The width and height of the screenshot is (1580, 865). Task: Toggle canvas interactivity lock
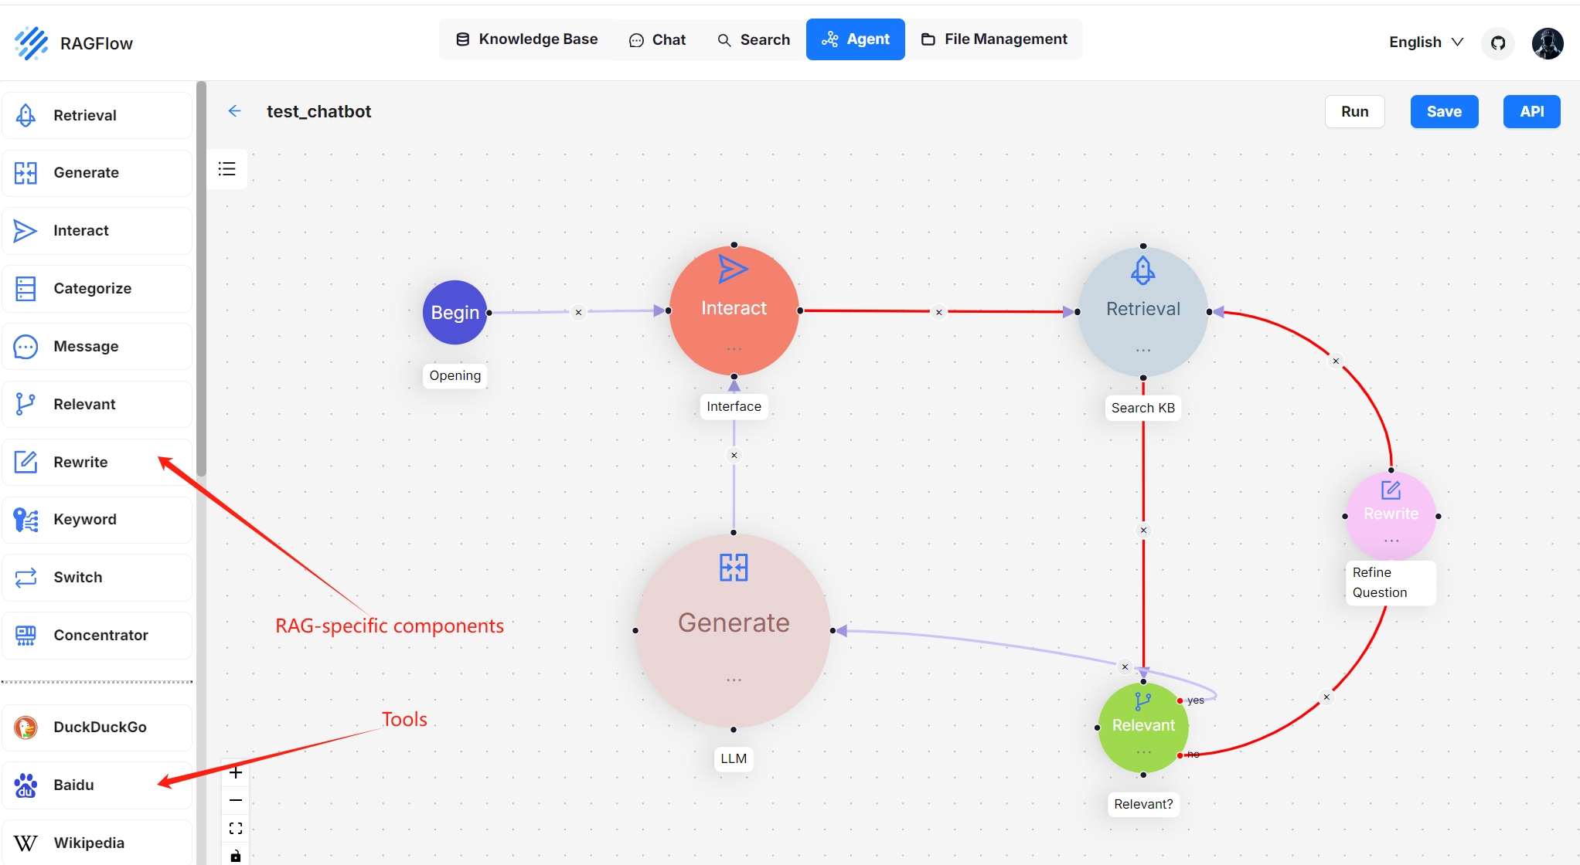point(236,855)
